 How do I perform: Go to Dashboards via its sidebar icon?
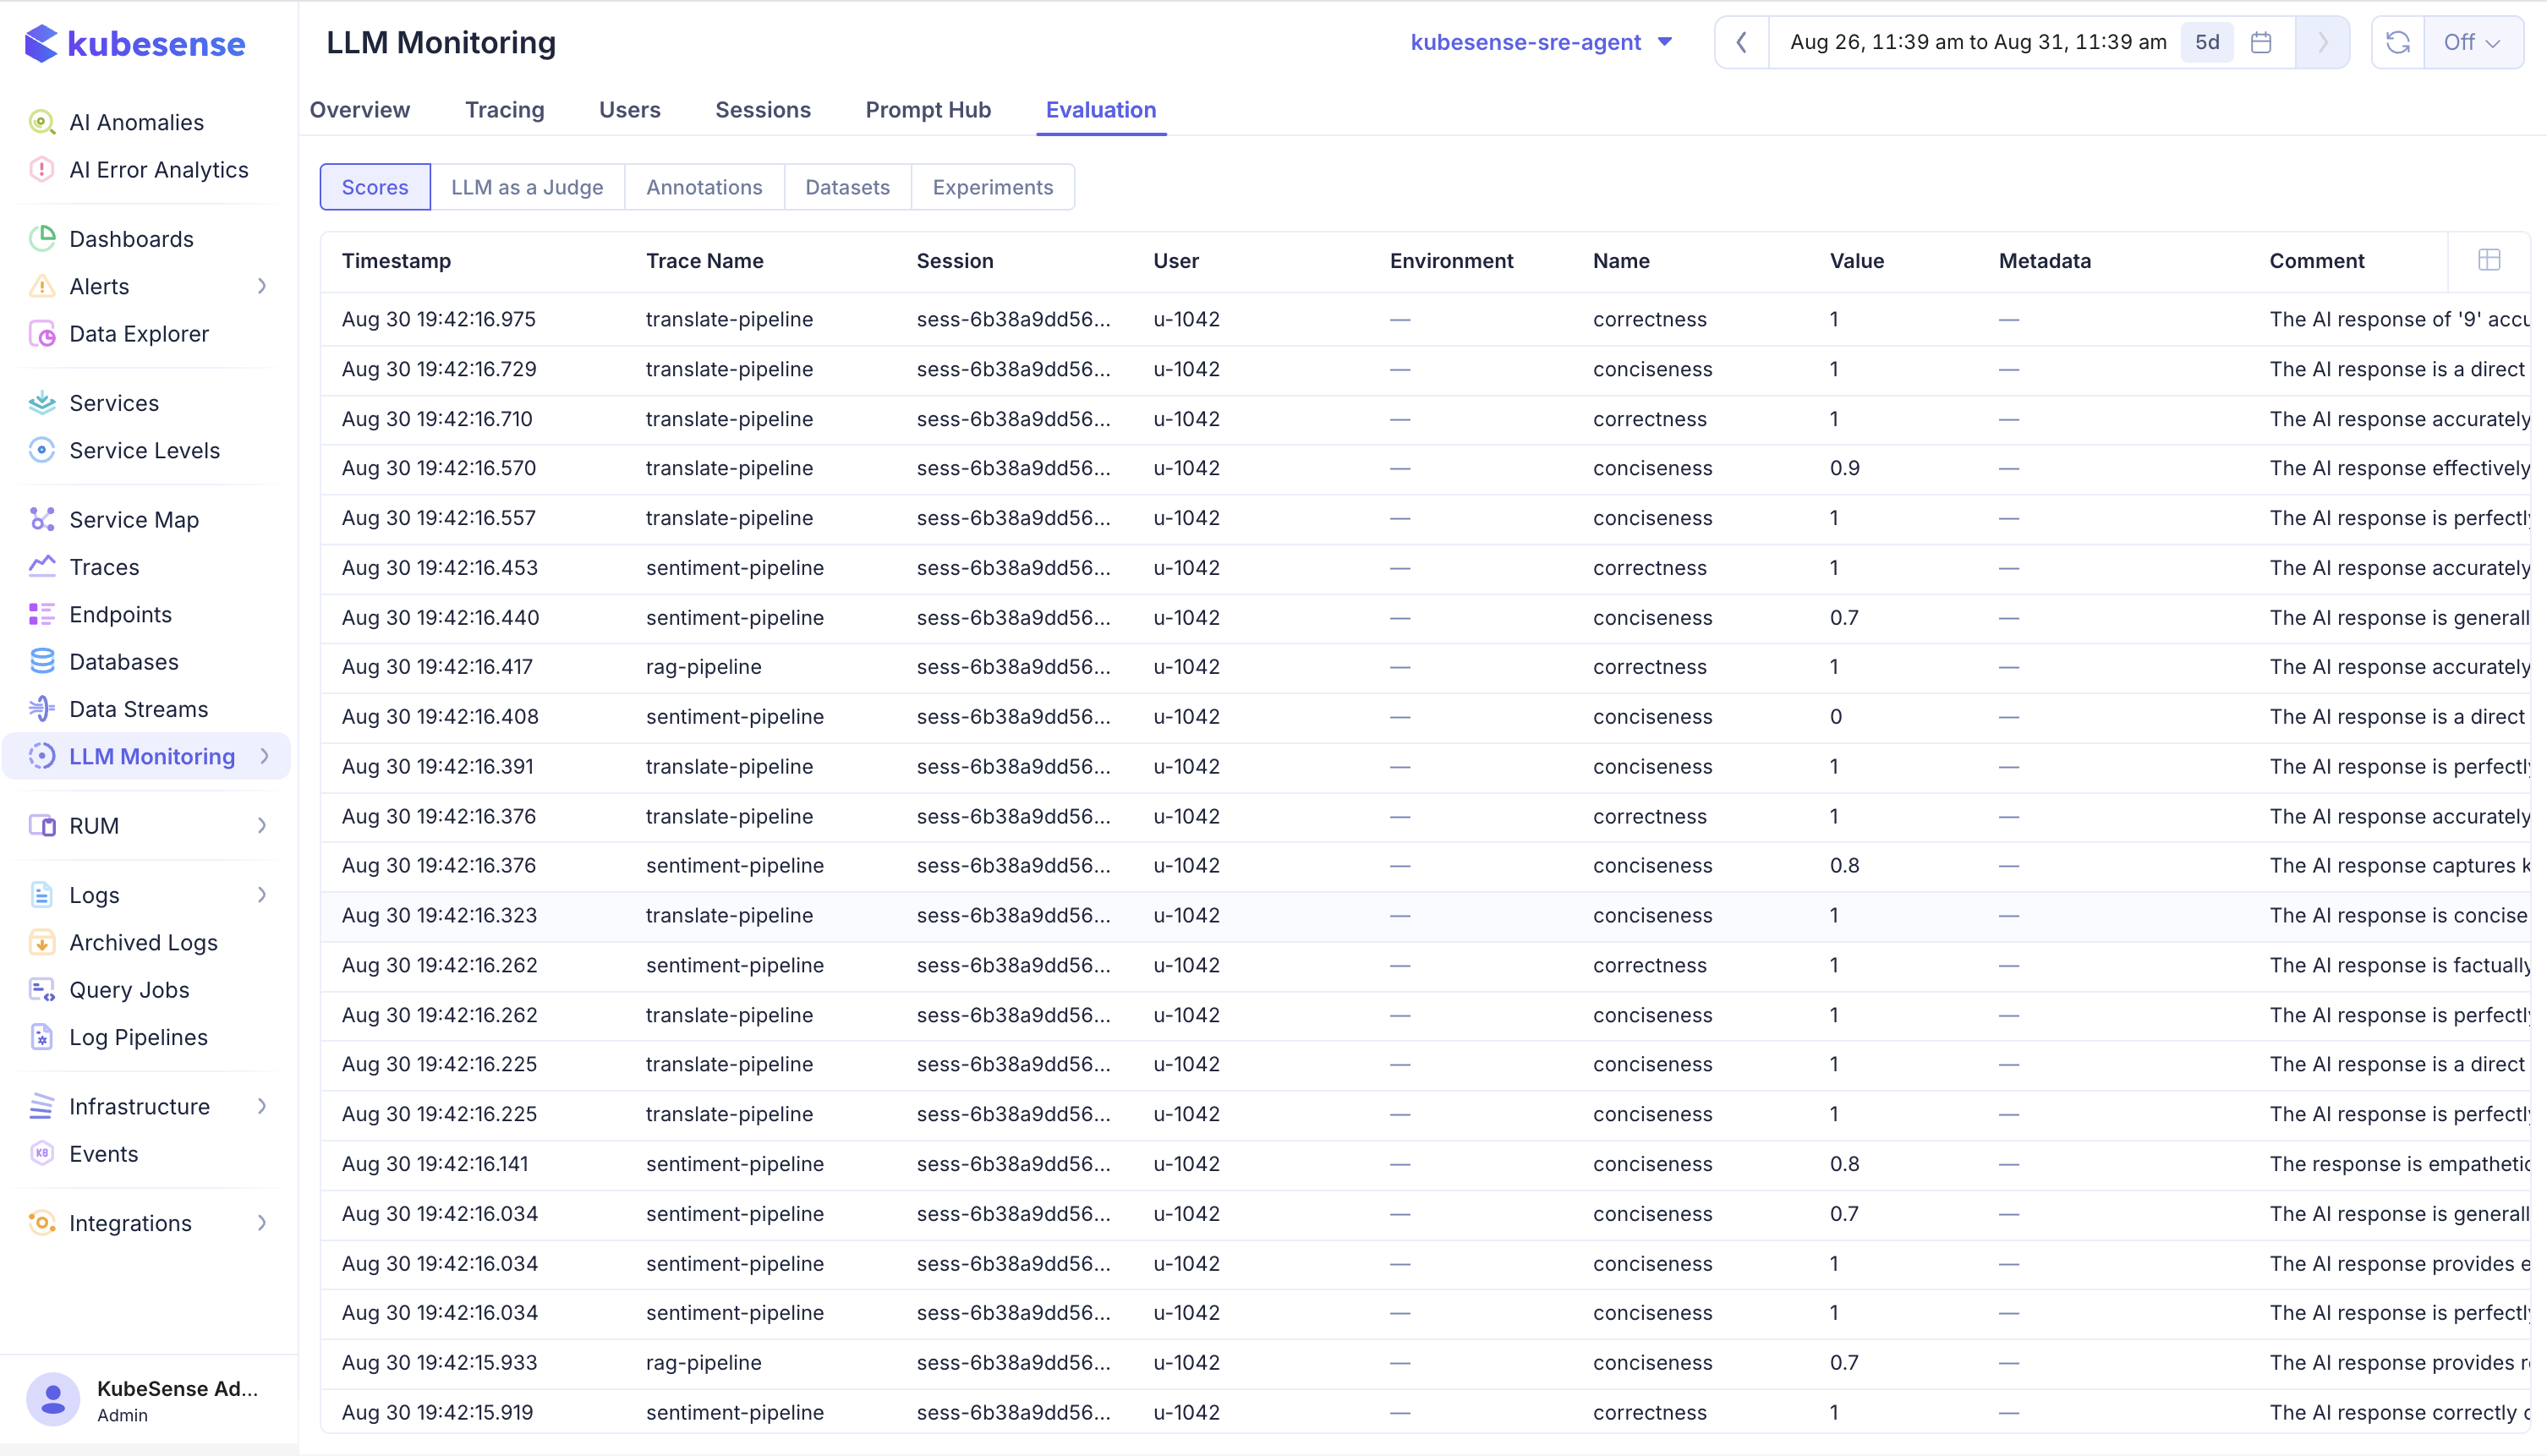click(41, 239)
